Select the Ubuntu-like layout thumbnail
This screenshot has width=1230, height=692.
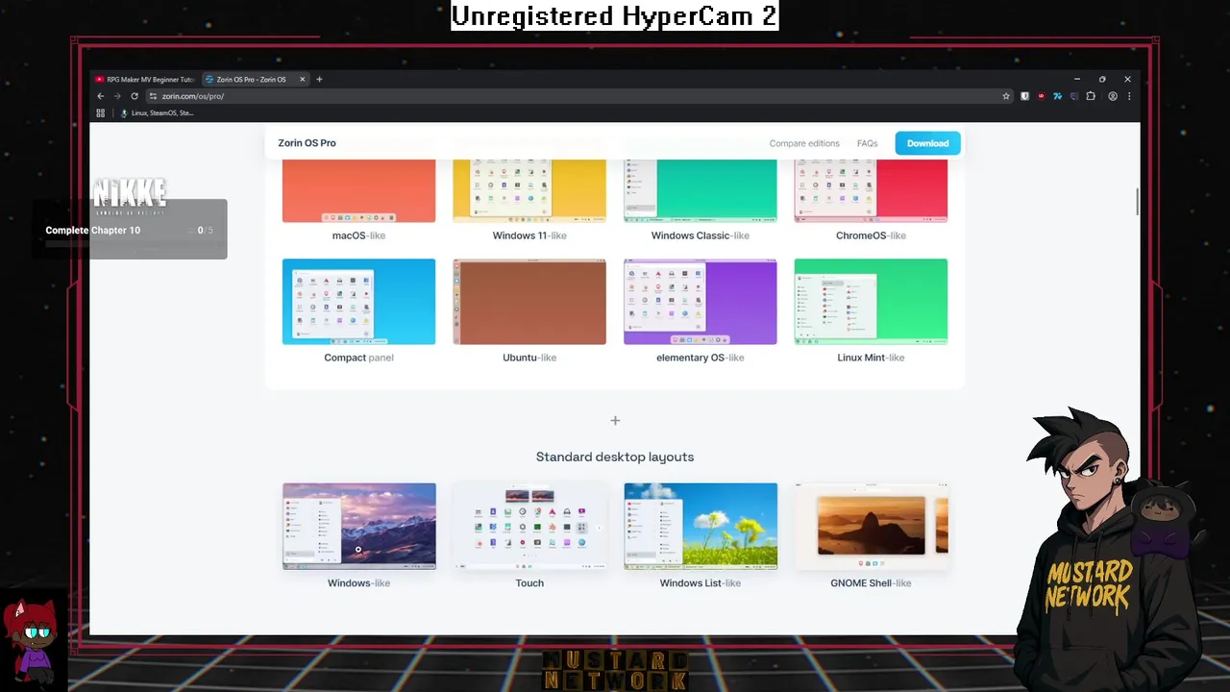tap(529, 301)
